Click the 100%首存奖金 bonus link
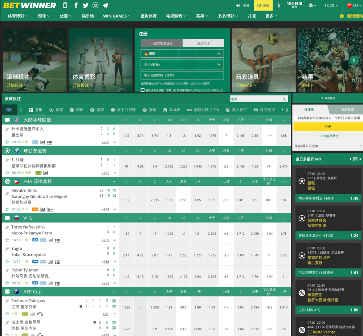Screen dimensions: 363x336 coord(327,136)
